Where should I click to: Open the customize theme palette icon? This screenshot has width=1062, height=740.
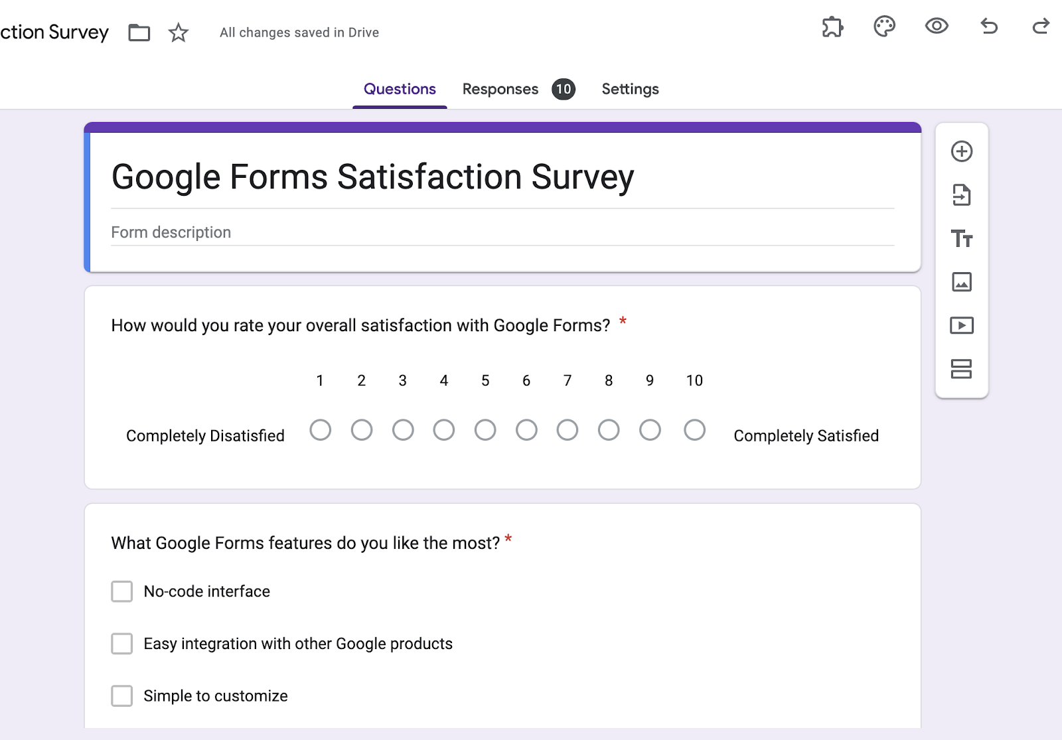coord(884,27)
